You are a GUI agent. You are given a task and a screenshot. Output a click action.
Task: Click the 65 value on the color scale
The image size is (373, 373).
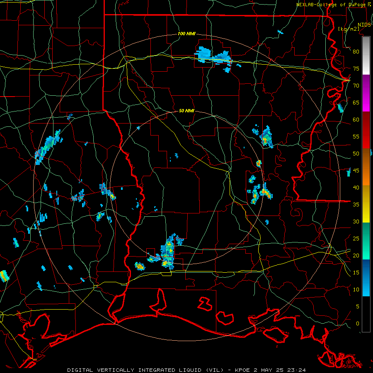[356, 102]
